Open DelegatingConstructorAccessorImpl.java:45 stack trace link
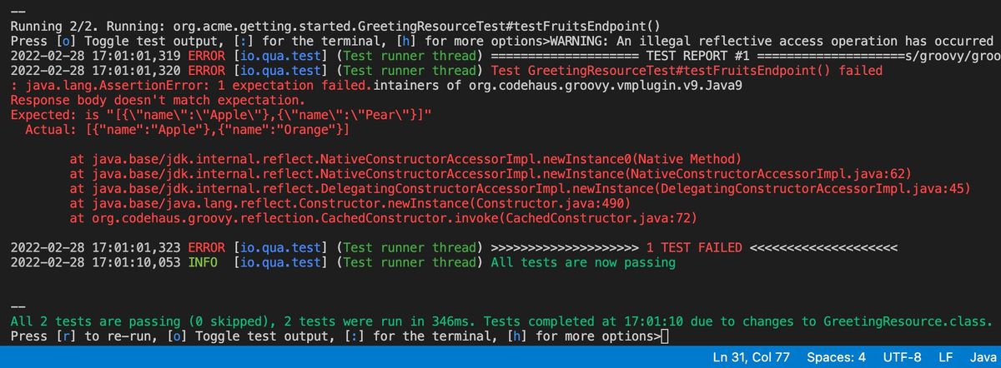Image resolution: width=1001 pixels, height=368 pixels. tap(812, 188)
